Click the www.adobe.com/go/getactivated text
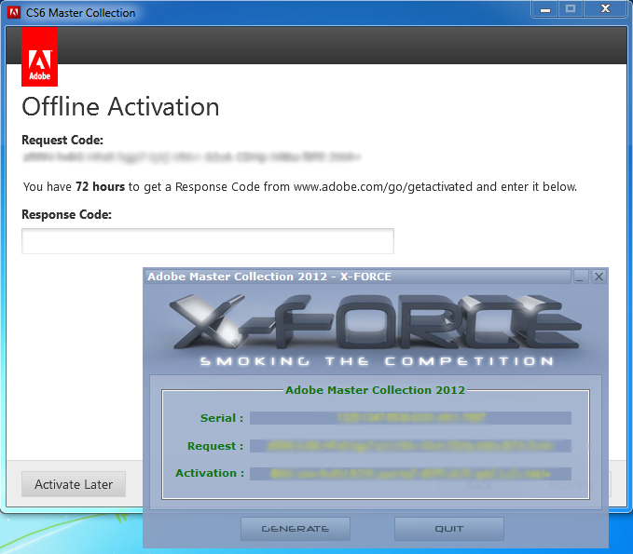633x554 pixels. [x=383, y=187]
